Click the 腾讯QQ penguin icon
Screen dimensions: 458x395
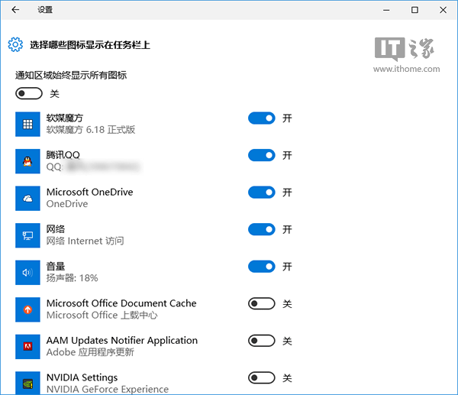(27, 160)
